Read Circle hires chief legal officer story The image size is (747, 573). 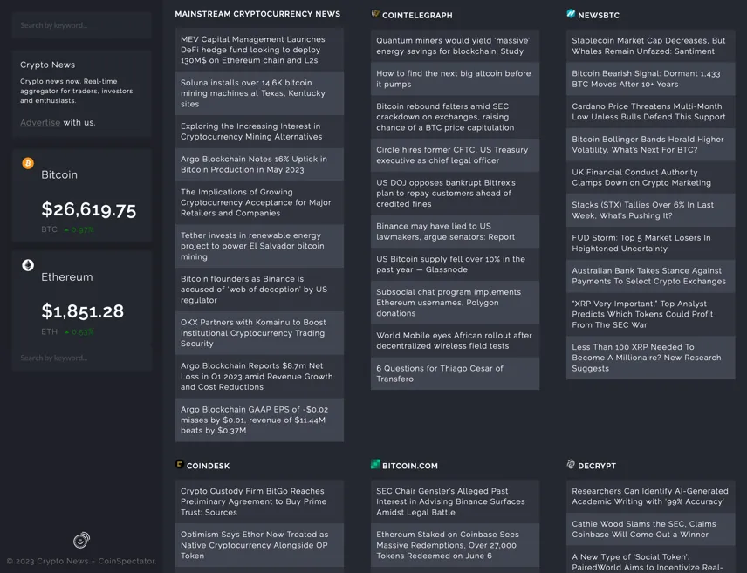point(455,155)
